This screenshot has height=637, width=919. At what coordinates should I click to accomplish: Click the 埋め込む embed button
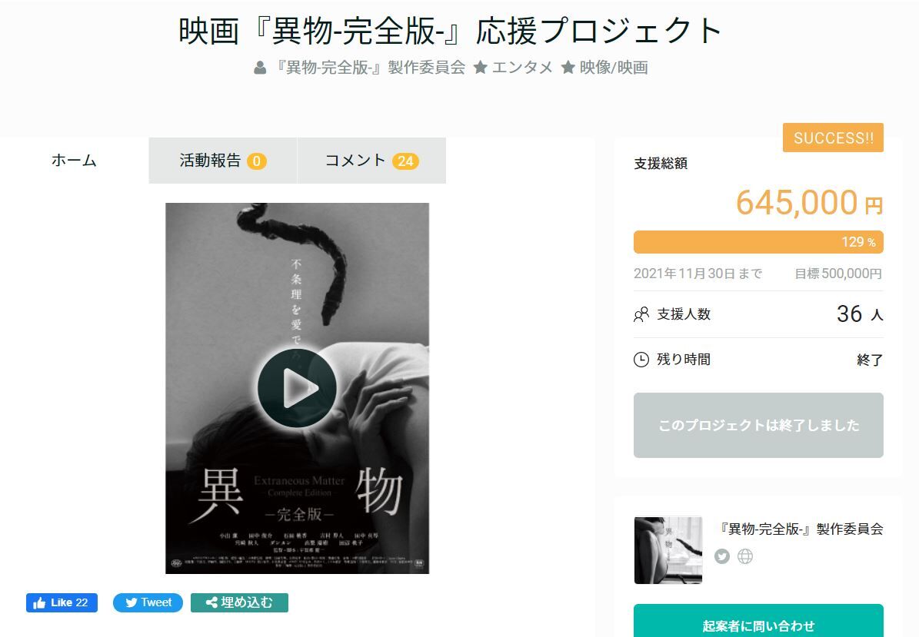239,602
